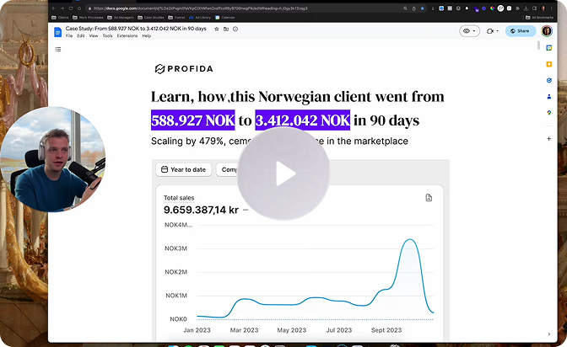
Task: Open Google Tasks in side panel
Action: point(549,80)
